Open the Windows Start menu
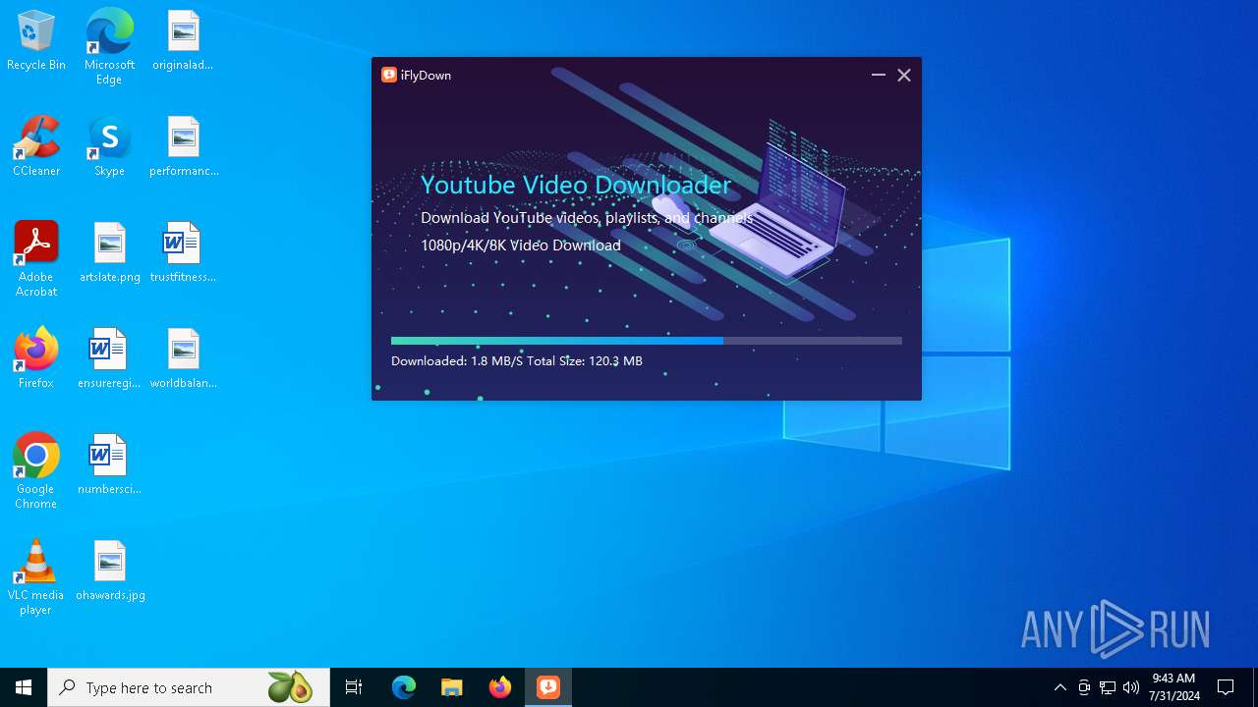 [x=24, y=687]
